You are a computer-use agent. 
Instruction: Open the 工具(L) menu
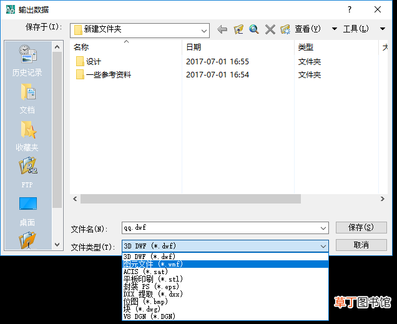(x=356, y=29)
